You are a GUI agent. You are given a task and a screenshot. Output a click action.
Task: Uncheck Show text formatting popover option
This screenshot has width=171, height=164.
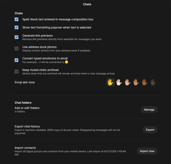17,27
